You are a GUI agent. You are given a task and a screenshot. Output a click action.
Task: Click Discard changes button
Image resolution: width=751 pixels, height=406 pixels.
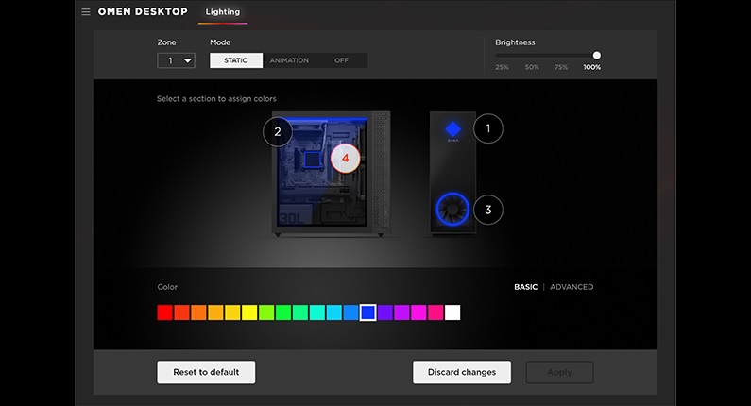(462, 372)
